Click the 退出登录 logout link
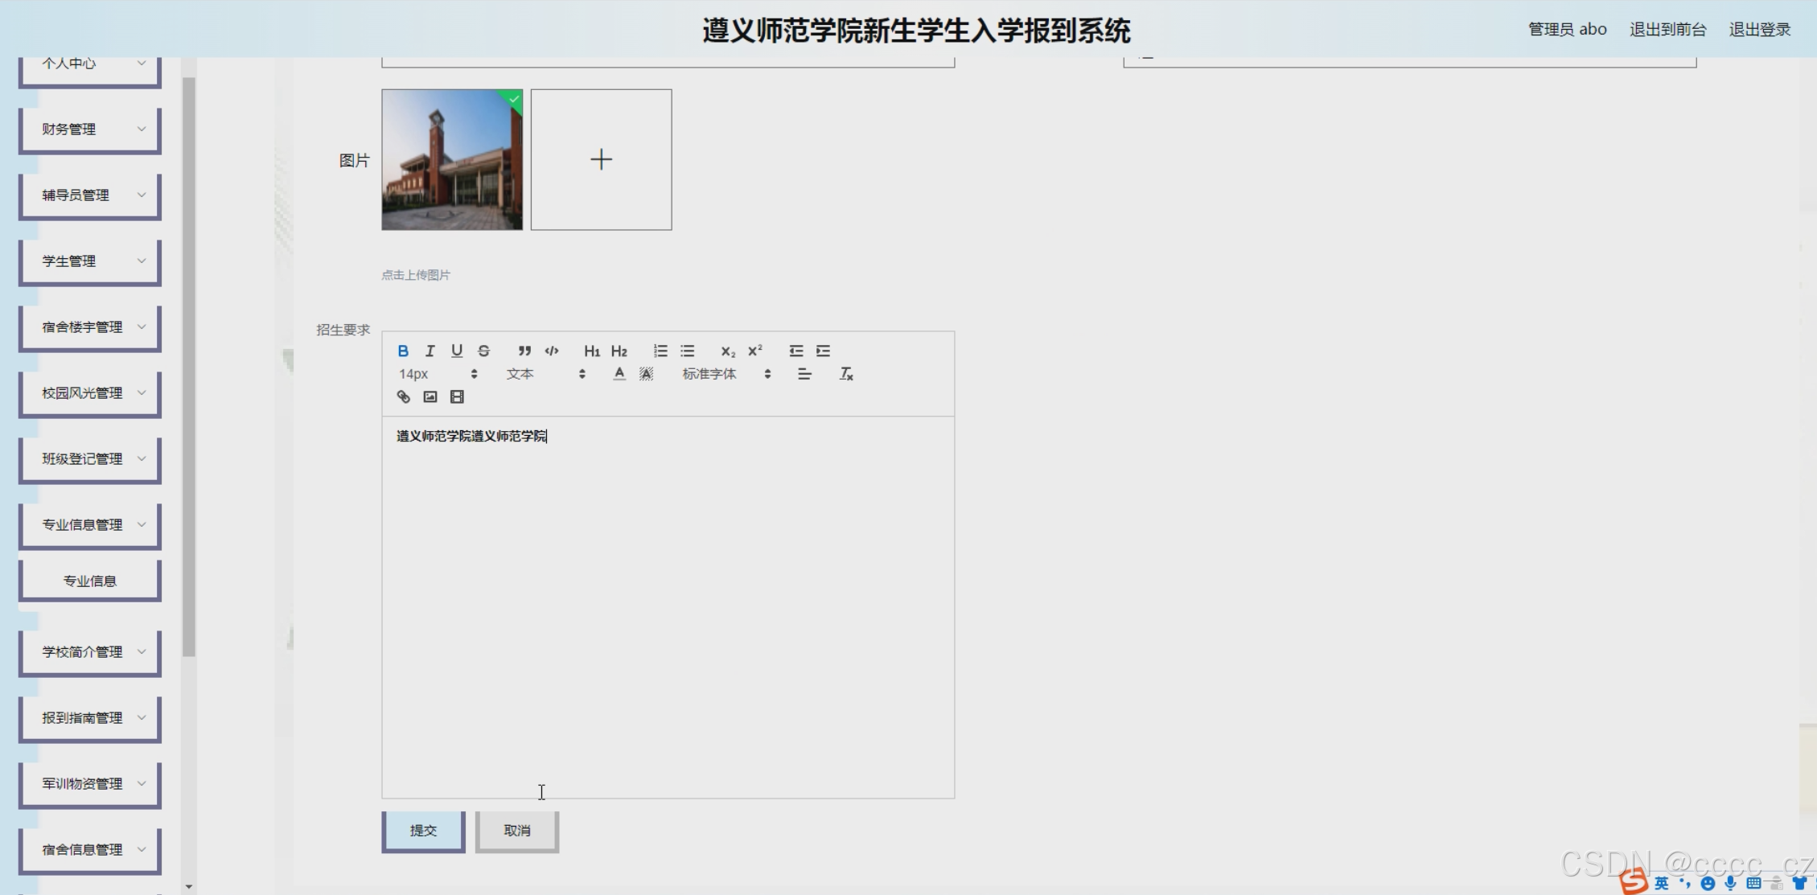Image resolution: width=1817 pixels, height=895 pixels. click(1759, 30)
